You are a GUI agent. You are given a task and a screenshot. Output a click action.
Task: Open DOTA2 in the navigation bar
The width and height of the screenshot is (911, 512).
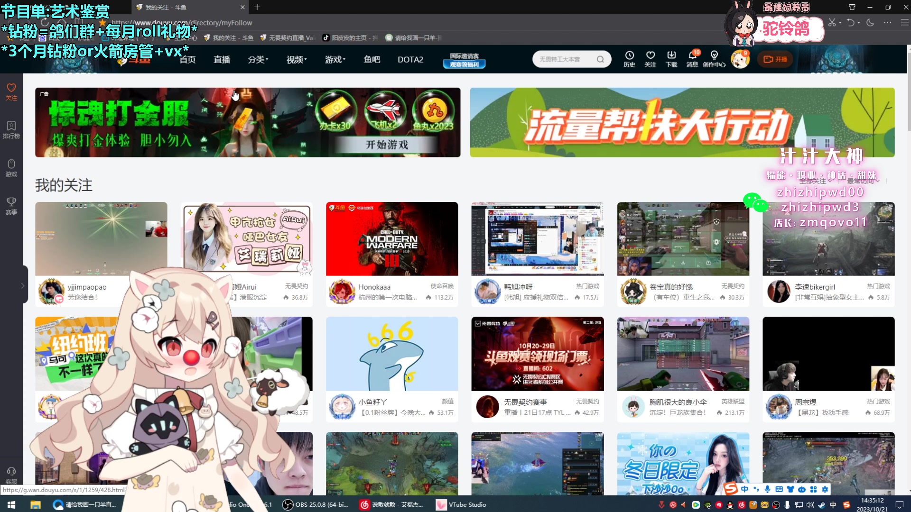[410, 59]
